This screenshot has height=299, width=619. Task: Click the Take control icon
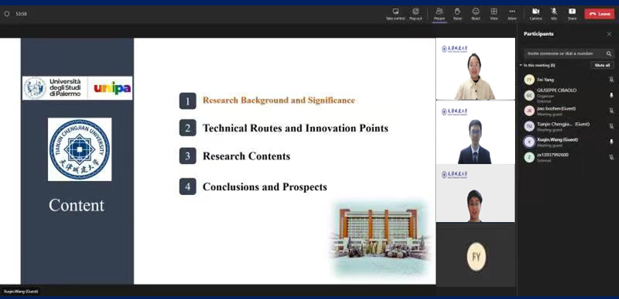pos(395,12)
